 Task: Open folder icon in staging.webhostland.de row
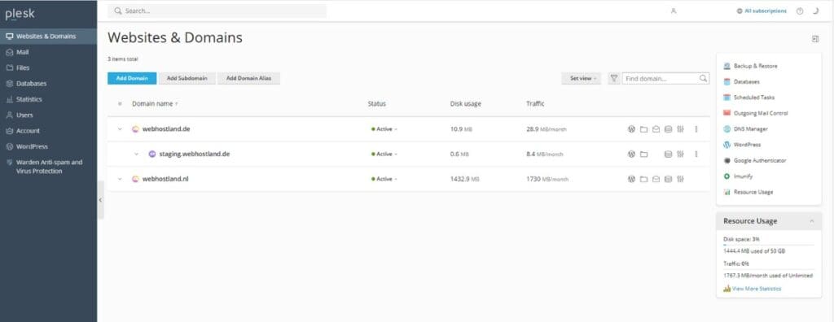643,154
